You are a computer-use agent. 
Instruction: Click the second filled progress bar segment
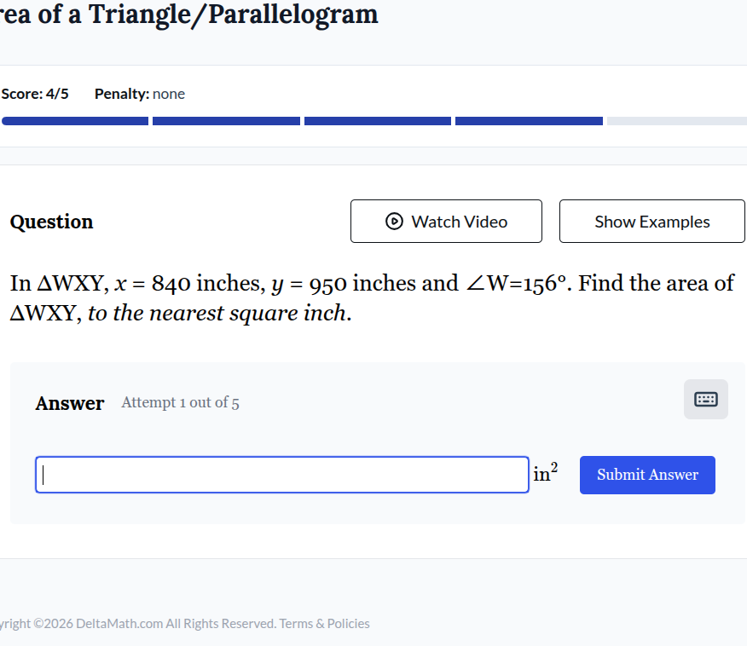(x=226, y=121)
